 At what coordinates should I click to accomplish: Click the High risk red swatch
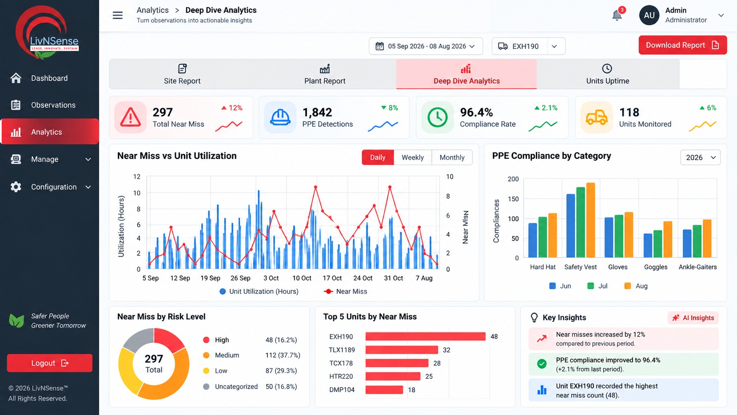click(206, 340)
